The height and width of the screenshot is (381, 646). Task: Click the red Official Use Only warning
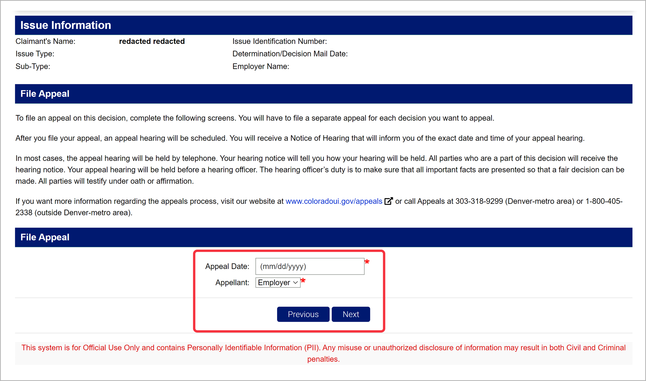324,353
